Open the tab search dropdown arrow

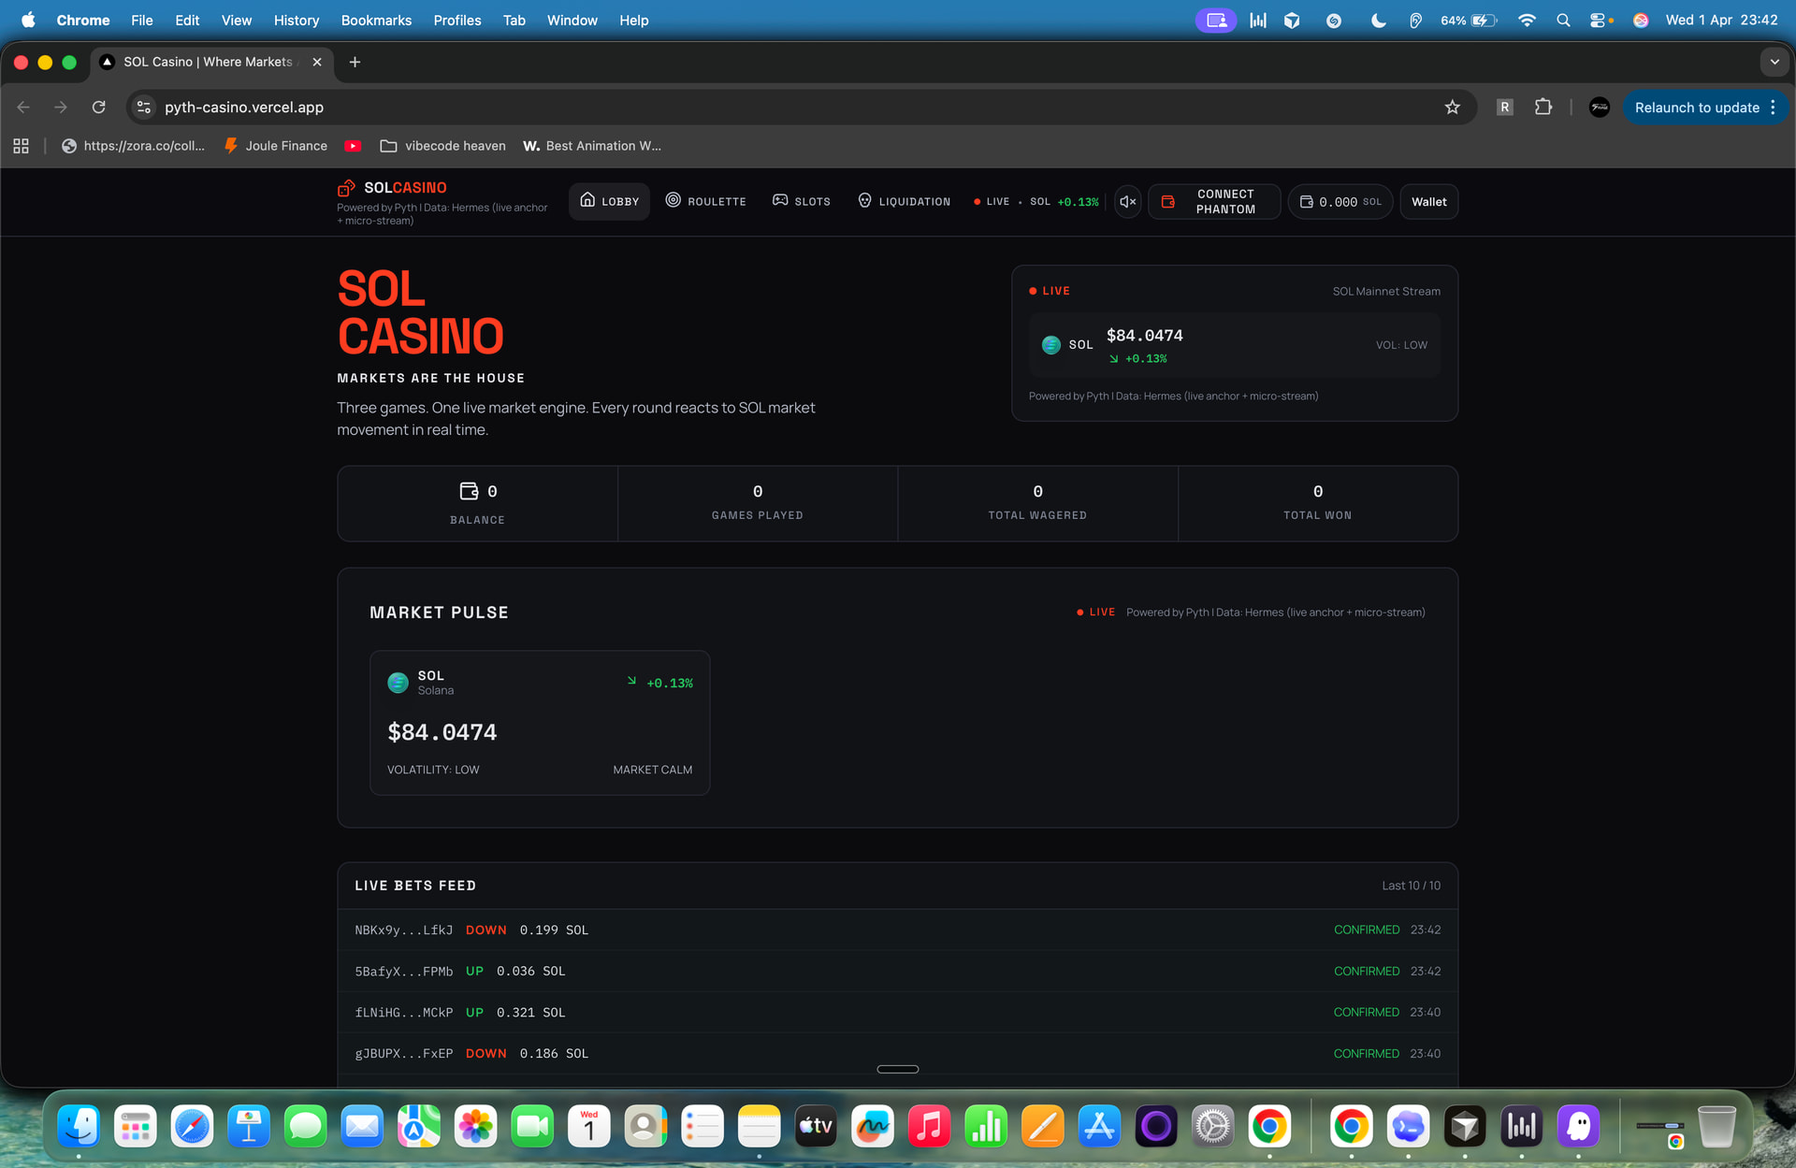coord(1774,62)
